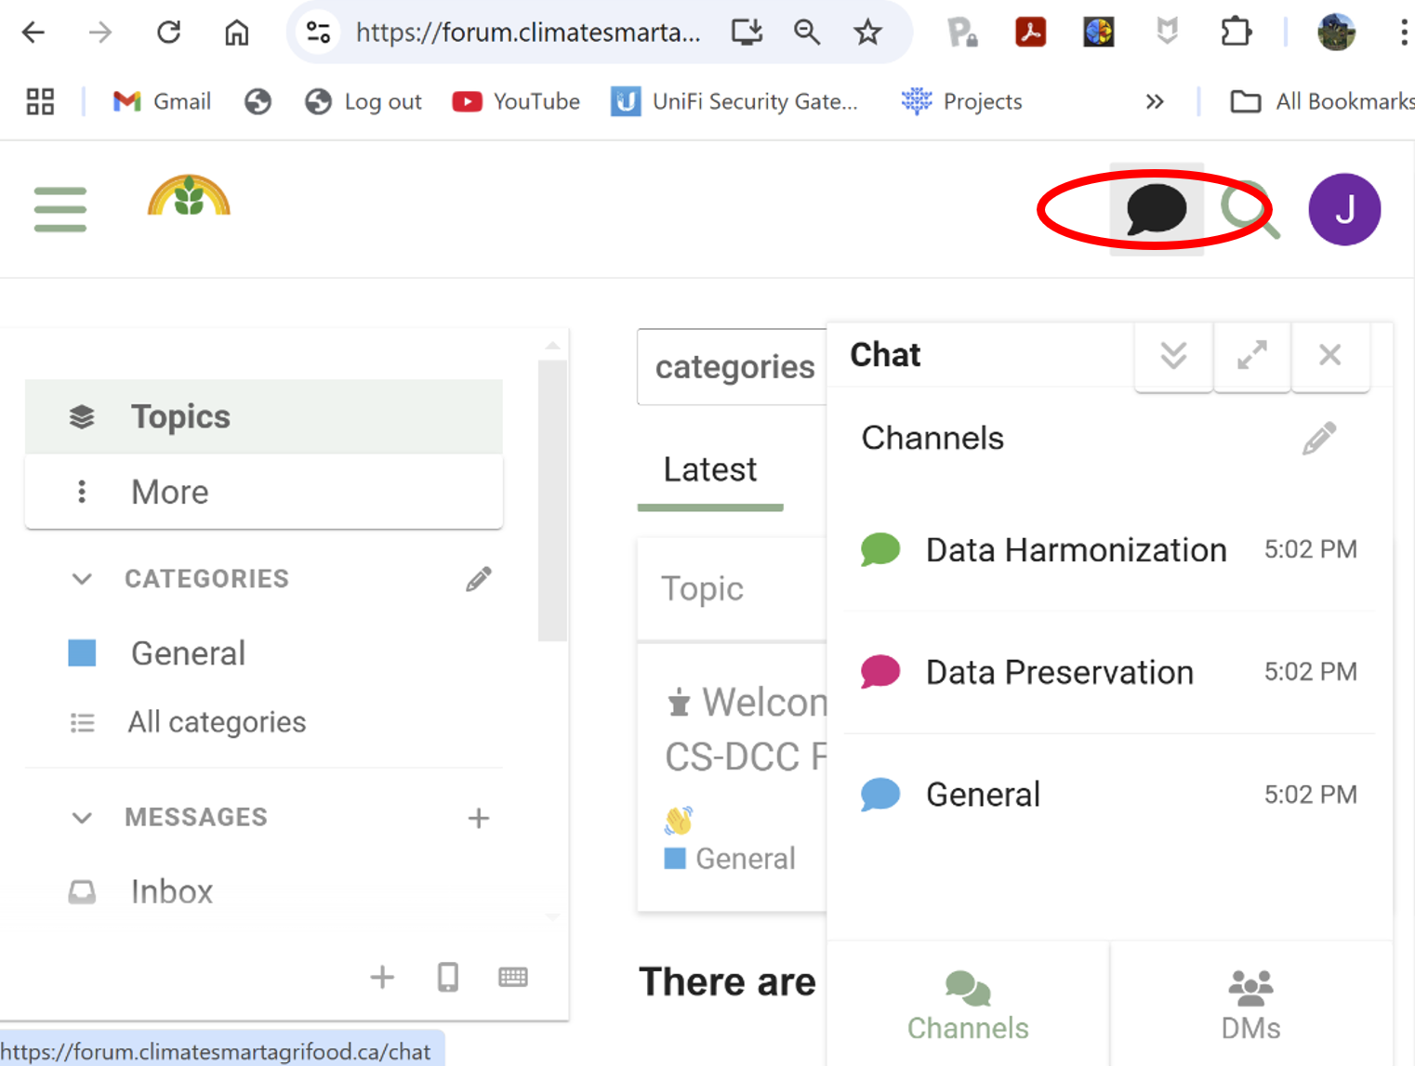Open the YouTube bookmark
Viewport: 1415px width, 1066px height.
click(516, 101)
